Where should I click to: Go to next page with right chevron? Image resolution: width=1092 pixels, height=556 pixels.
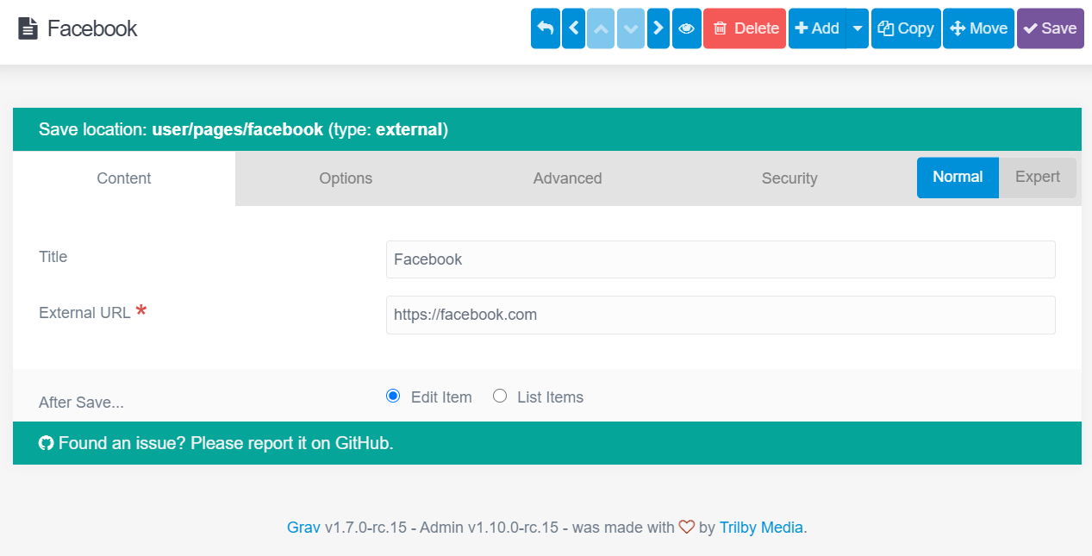pos(658,28)
